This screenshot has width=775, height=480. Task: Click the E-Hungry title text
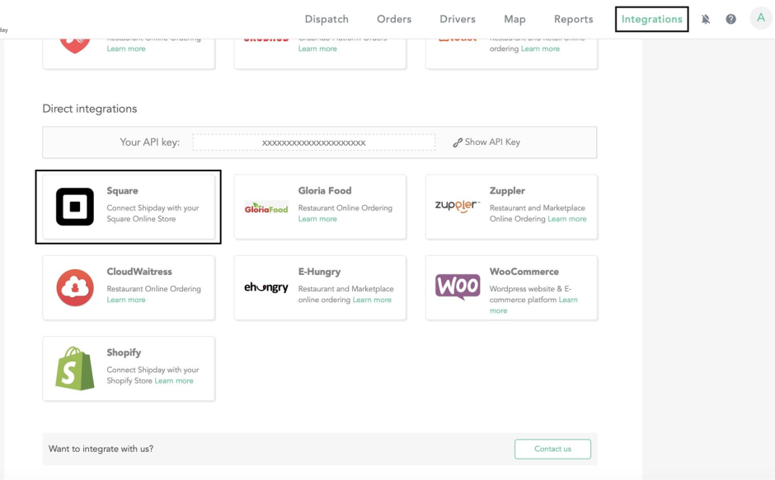click(319, 272)
